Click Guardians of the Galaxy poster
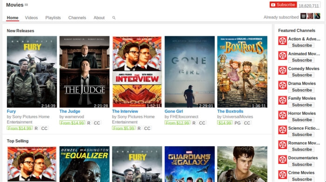The image size is (326, 182). point(190,164)
